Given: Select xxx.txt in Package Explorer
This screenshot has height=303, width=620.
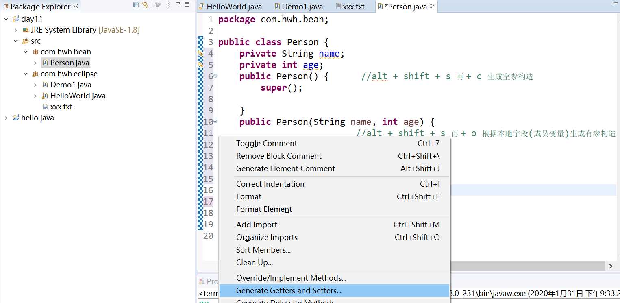Looking at the screenshot, I should click(x=61, y=107).
